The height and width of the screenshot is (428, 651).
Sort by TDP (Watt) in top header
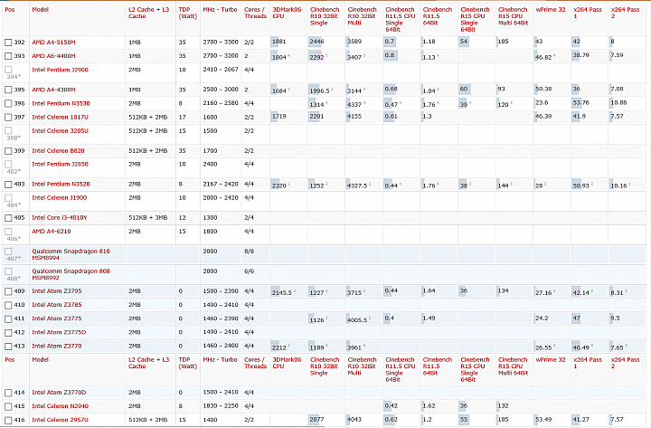pos(188,13)
